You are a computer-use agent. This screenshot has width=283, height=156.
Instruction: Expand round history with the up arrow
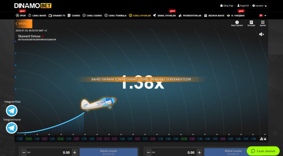pyautogui.click(x=265, y=139)
